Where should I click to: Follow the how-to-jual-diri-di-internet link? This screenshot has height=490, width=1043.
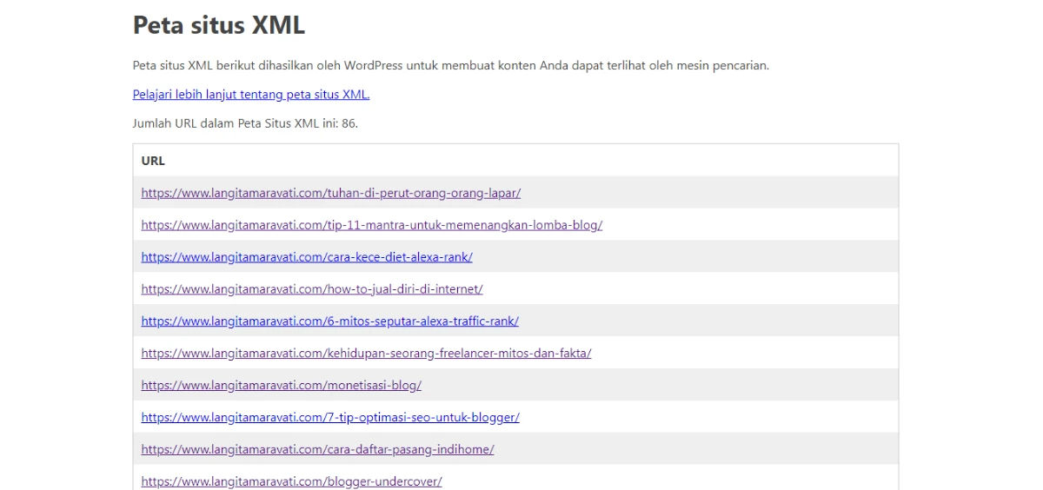pos(312,289)
